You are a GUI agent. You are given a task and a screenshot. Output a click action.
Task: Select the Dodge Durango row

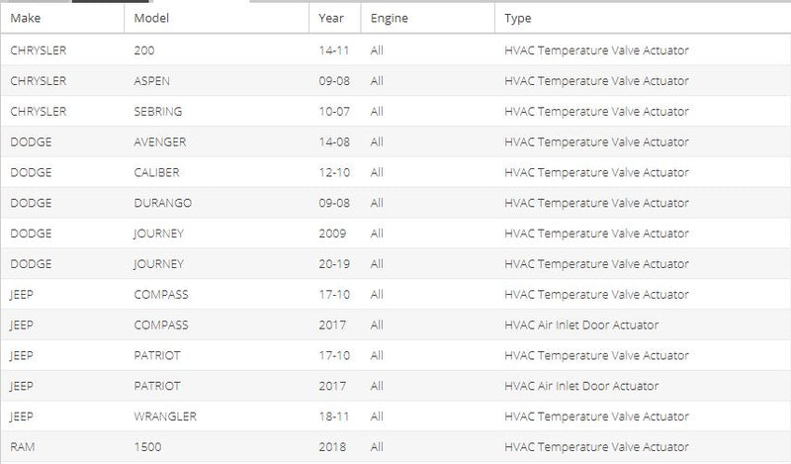pos(395,203)
